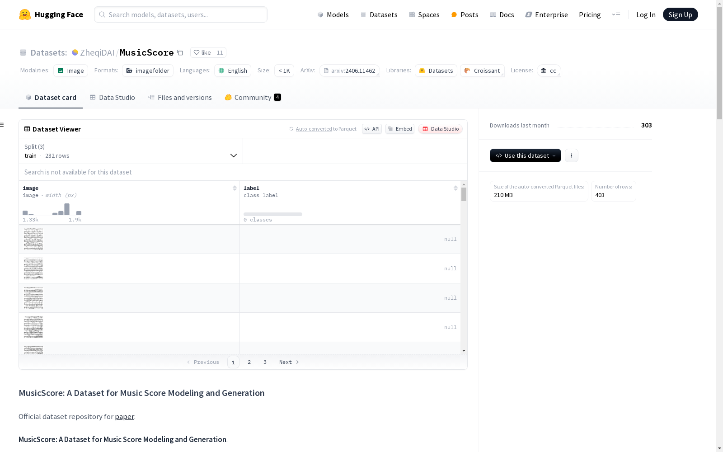Open the Pricing page
The image size is (723, 452).
pyautogui.click(x=590, y=14)
